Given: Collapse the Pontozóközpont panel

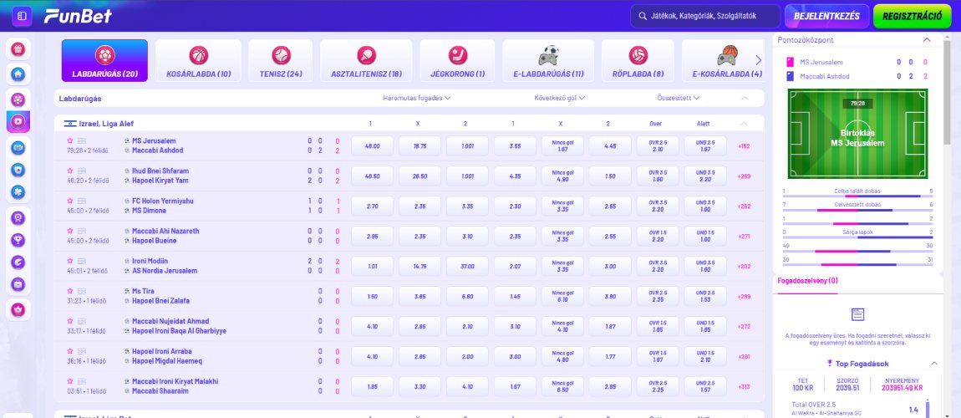Looking at the screenshot, I should click(927, 40).
